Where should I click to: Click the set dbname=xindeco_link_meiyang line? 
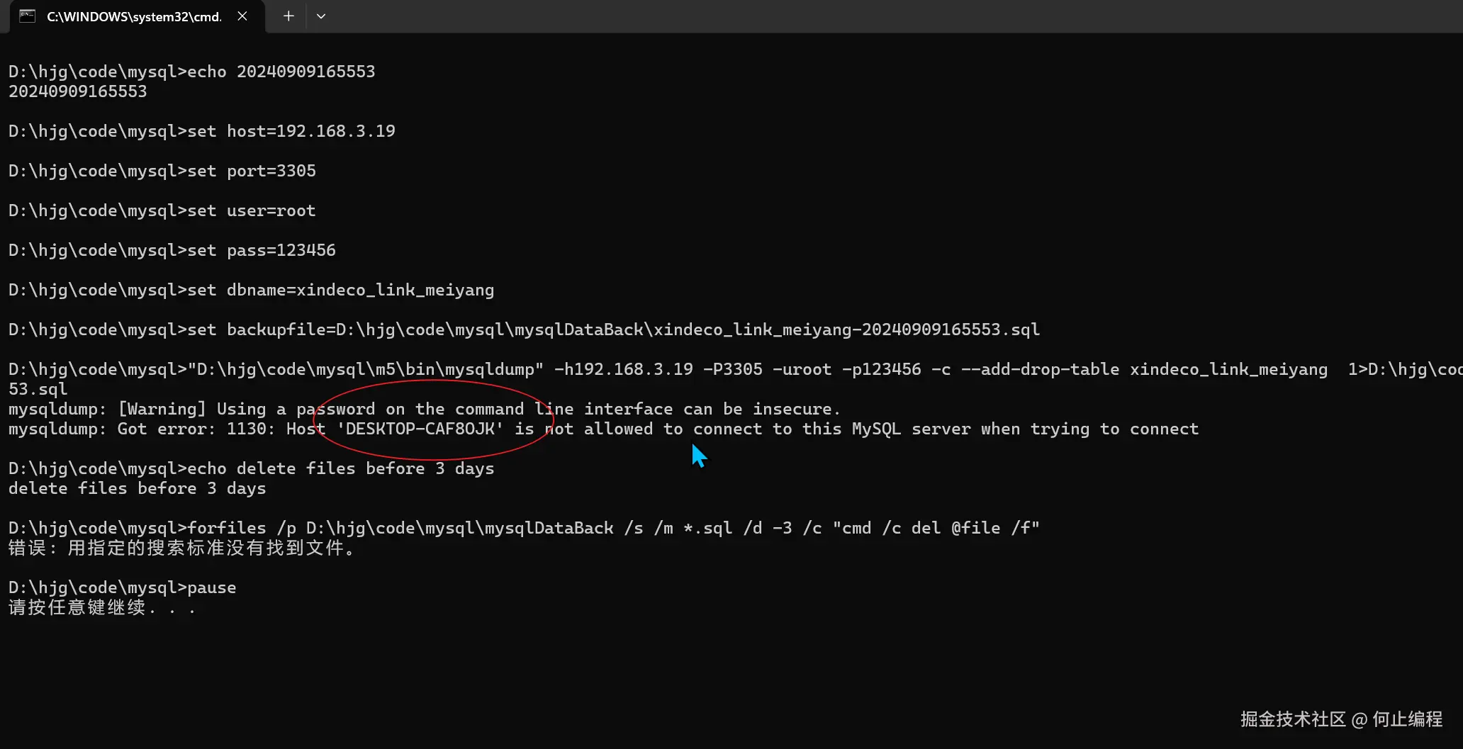tap(251, 290)
